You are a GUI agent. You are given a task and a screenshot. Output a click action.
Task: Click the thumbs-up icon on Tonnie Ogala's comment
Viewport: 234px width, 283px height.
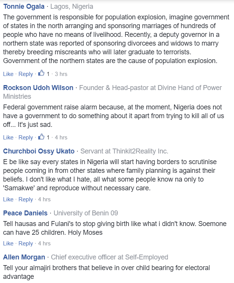[41, 73]
